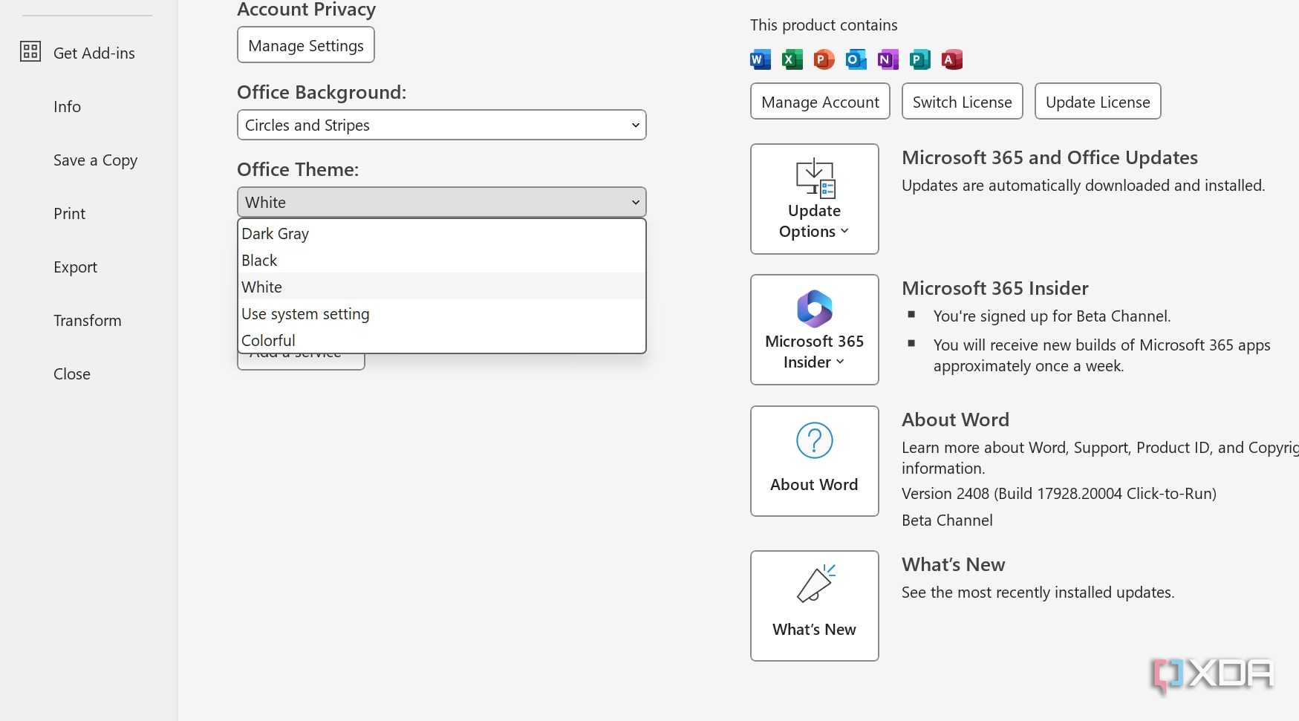Viewport: 1299px width, 721px height.
Task: Open the Info page in sidebar
Action: pos(67,106)
